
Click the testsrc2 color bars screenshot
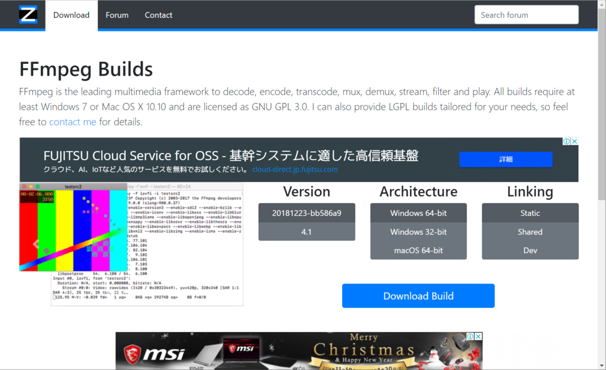73,227
